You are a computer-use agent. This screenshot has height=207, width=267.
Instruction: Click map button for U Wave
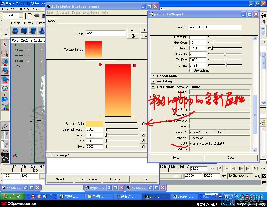(x=143, y=135)
